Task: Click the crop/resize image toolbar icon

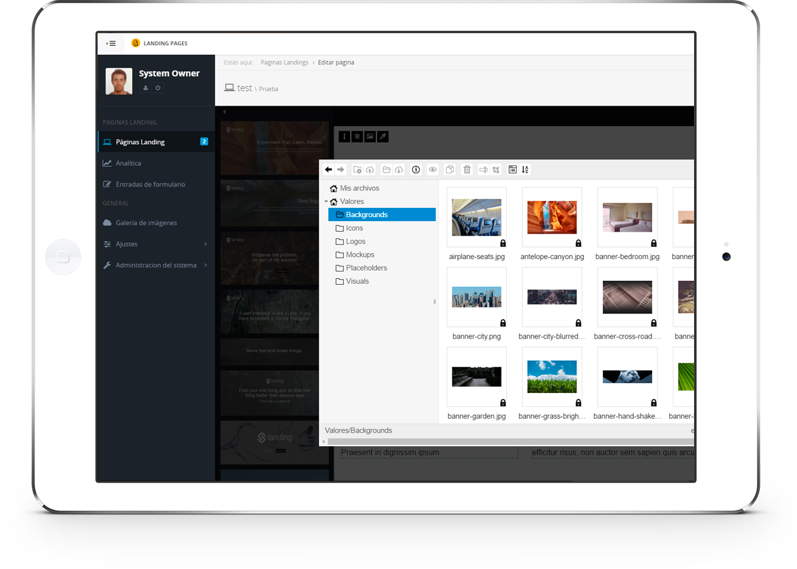Action: pyautogui.click(x=496, y=170)
